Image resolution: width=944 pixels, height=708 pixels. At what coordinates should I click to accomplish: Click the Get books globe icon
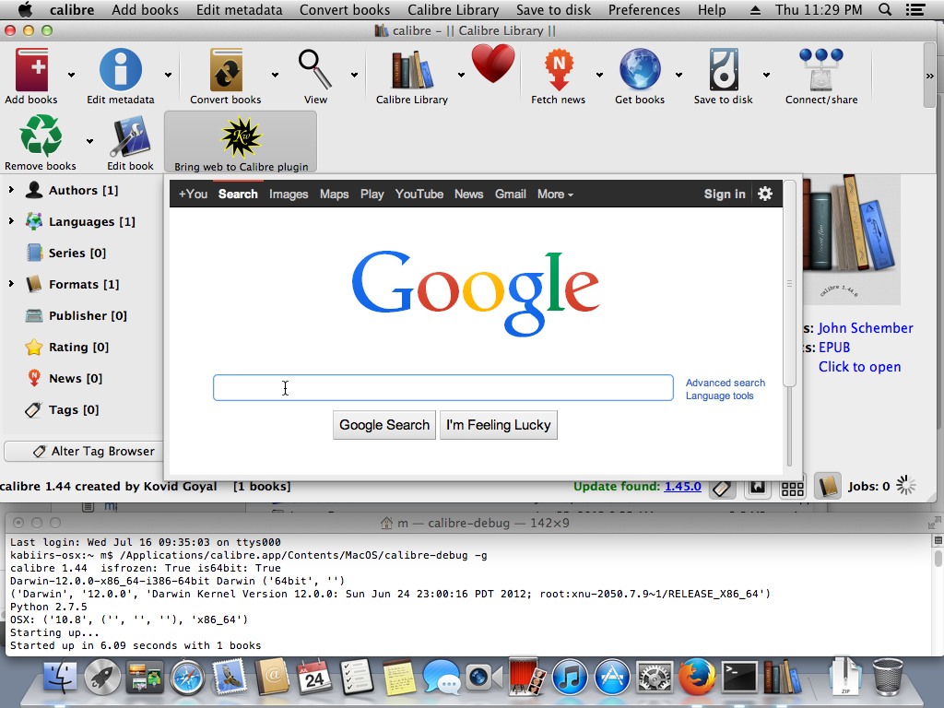tap(640, 70)
